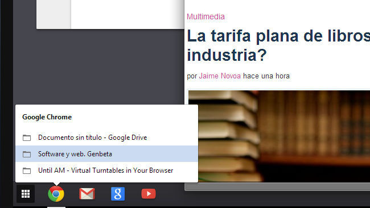Open Google Search shelf icon

[x=118, y=194]
